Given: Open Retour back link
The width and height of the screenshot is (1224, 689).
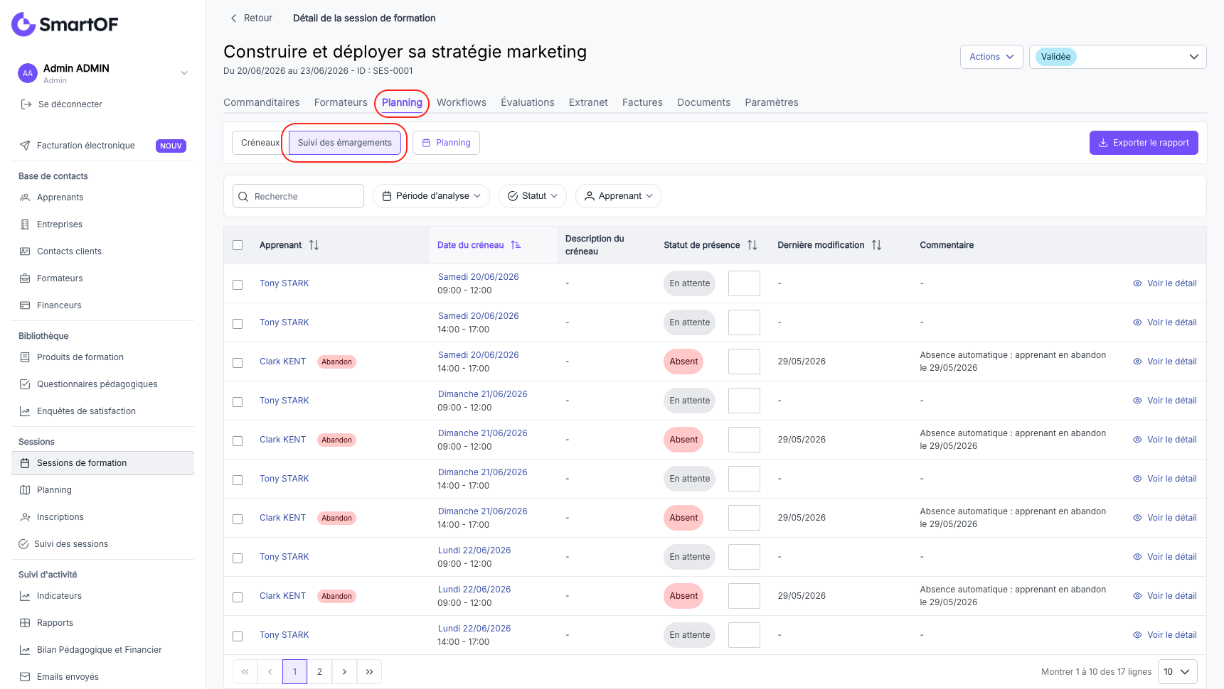Looking at the screenshot, I should click(251, 18).
